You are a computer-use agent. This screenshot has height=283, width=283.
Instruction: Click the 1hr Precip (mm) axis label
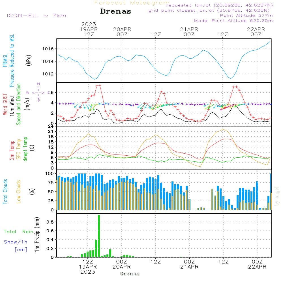click(x=37, y=234)
